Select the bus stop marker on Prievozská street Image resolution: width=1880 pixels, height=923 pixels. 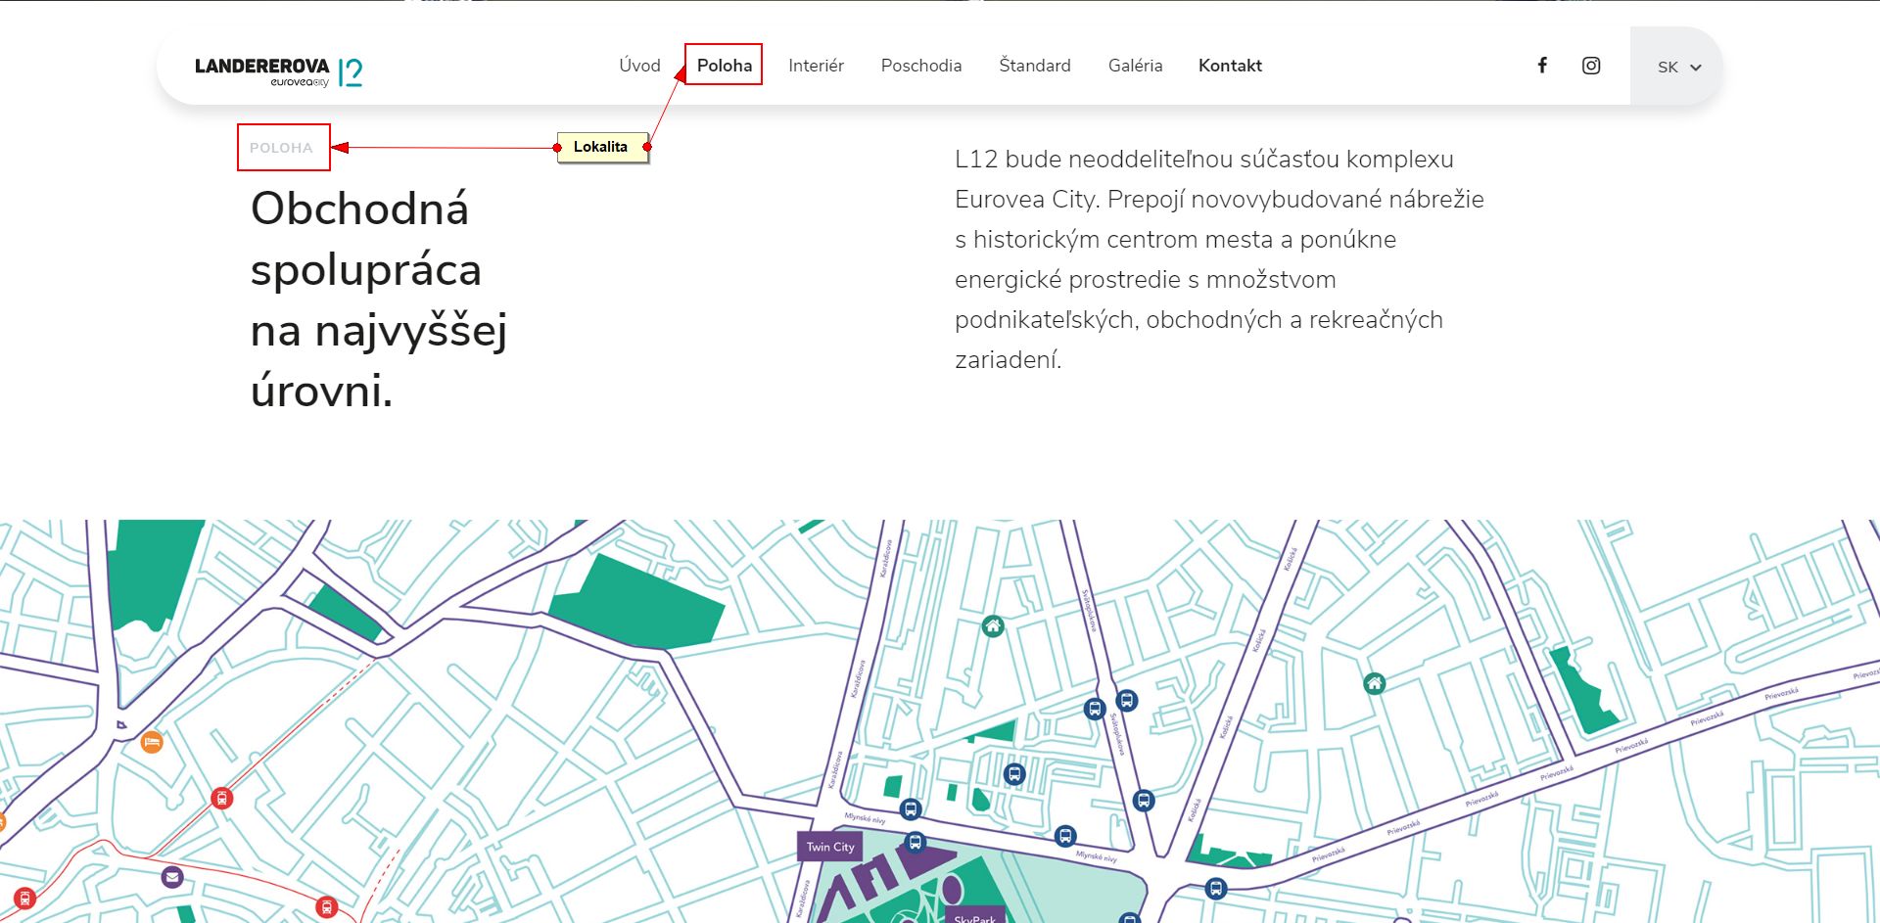click(1216, 889)
